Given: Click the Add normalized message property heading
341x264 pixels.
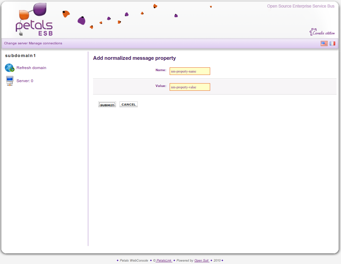Looking at the screenshot, I should [134, 58].
